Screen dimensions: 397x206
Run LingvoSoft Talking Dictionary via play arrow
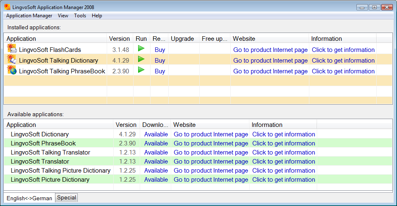[141, 59]
